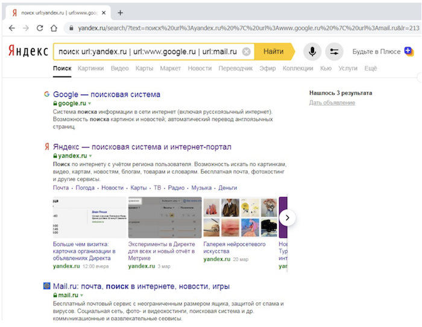This screenshot has width=422, height=327.
Task: Reload the page with the refresh icon
Action: point(40,28)
